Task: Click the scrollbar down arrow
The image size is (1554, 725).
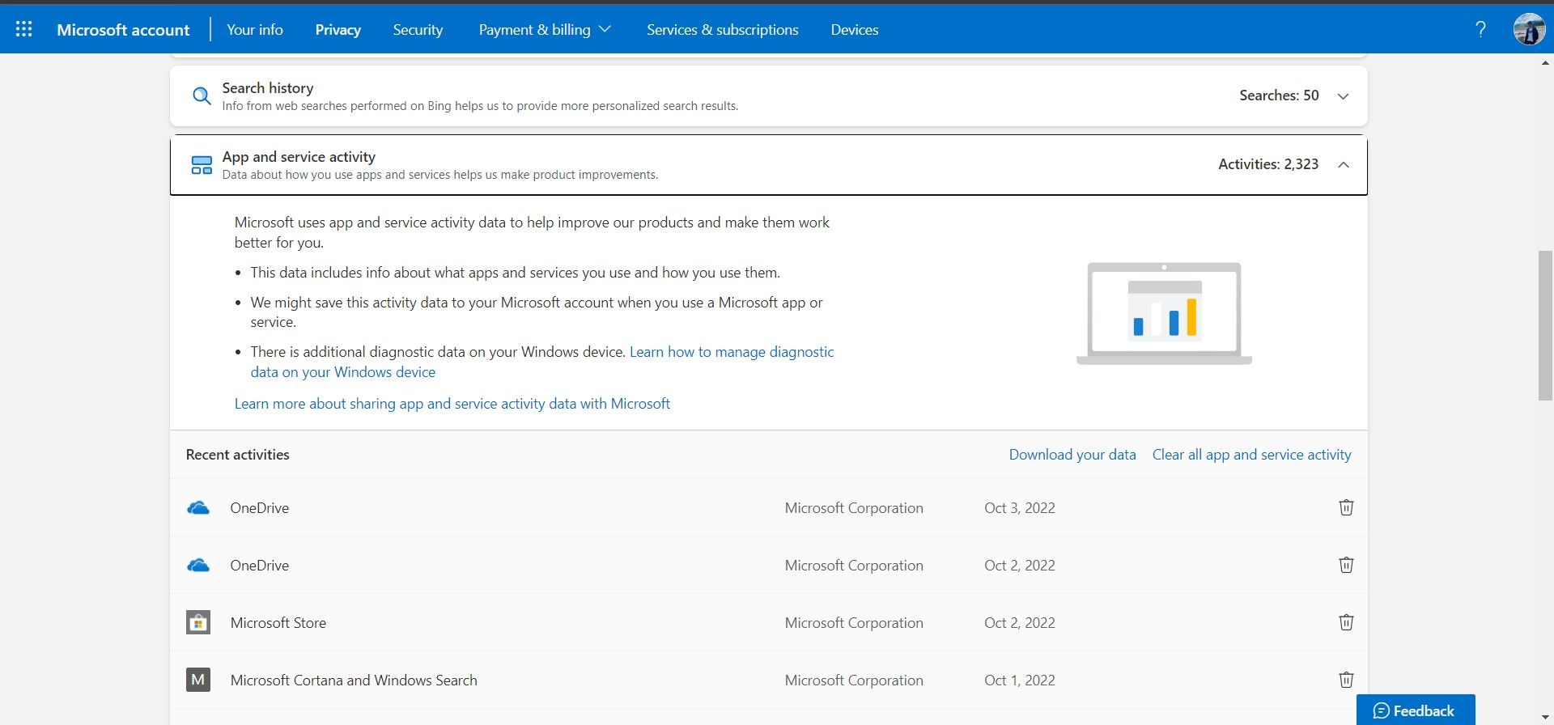Action: tap(1546, 718)
